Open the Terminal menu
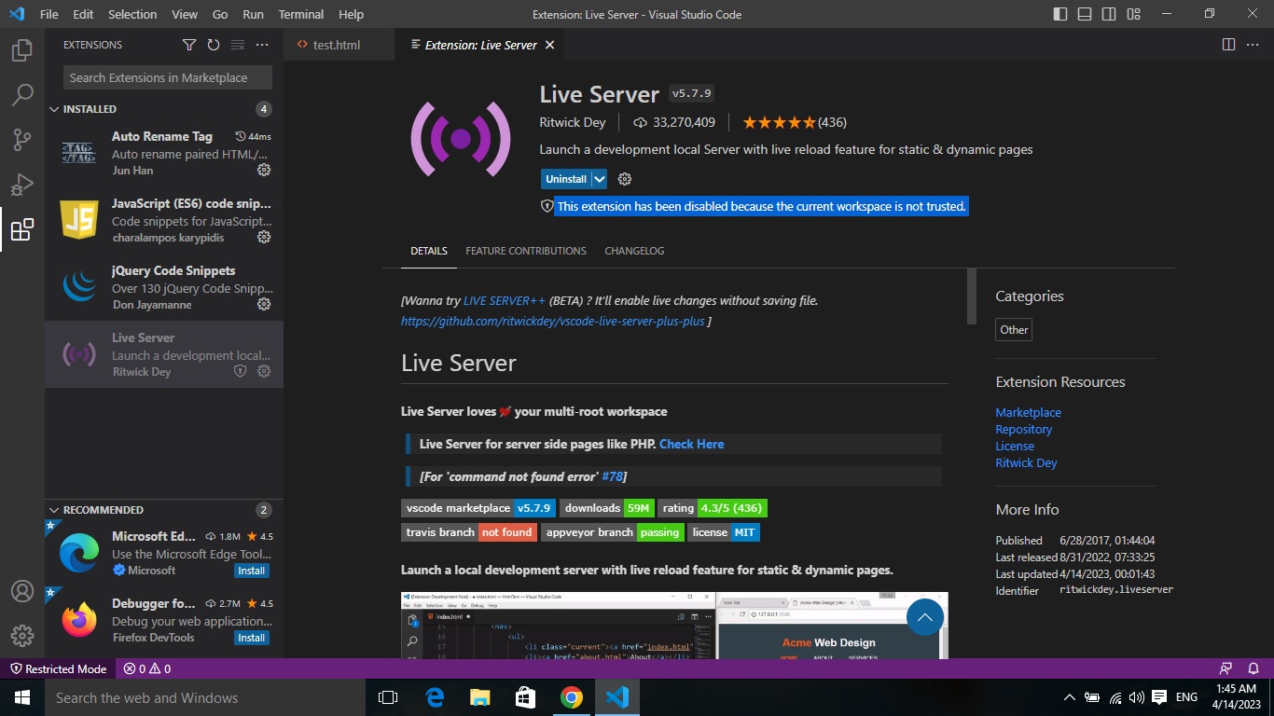The width and height of the screenshot is (1274, 716). (301, 14)
